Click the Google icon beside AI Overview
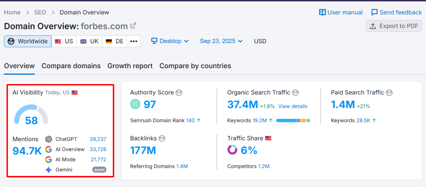Screen dimensions: 426x187 pos(49,149)
